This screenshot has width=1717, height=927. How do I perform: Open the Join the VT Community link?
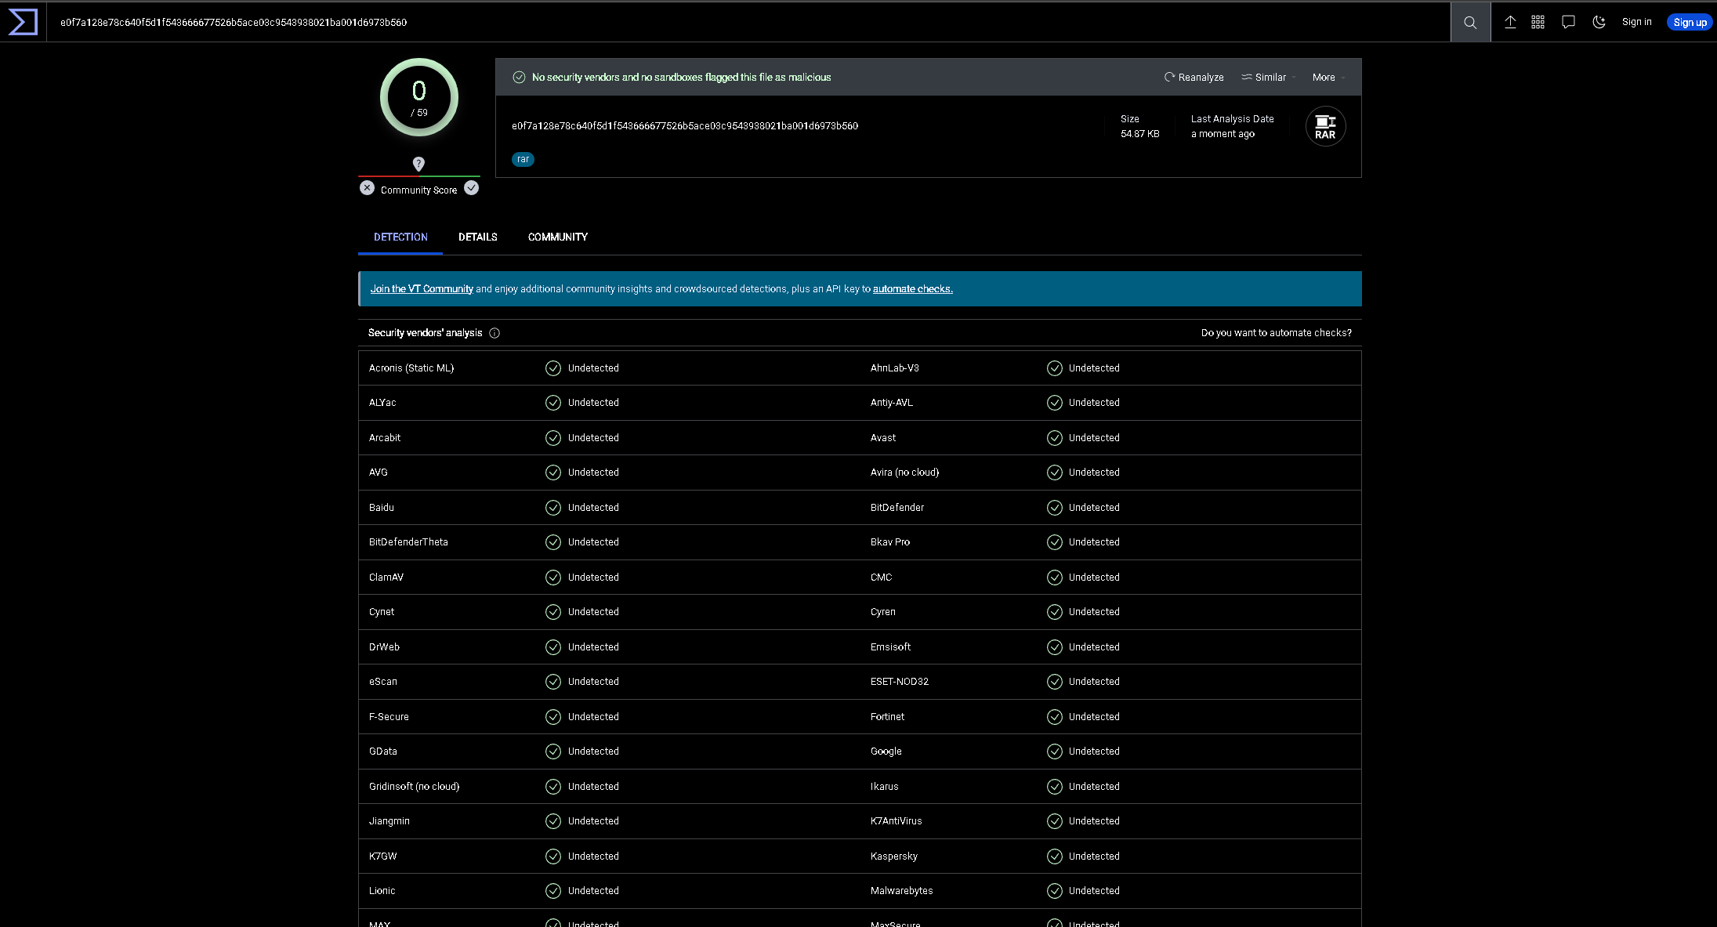coord(422,289)
